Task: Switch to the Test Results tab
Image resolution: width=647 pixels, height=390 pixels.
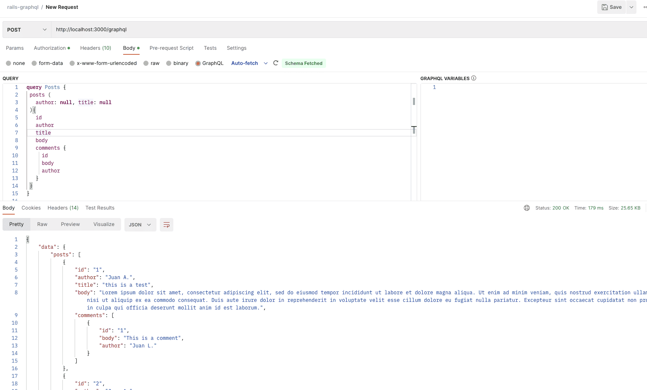Action: (100, 208)
